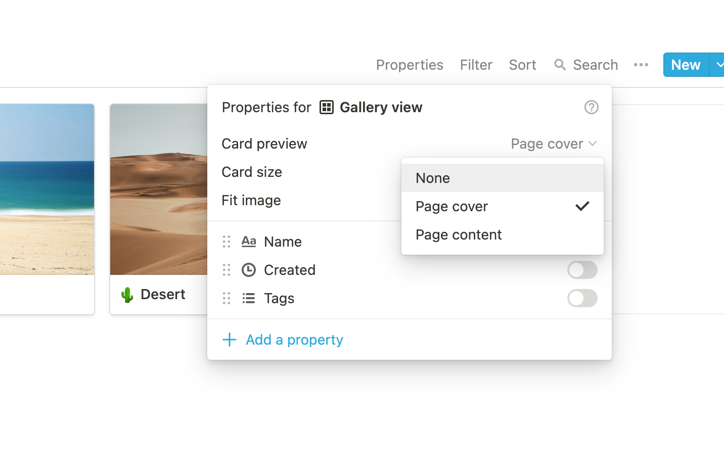
Task: Open the Page cover card preview dropdown
Action: (554, 144)
